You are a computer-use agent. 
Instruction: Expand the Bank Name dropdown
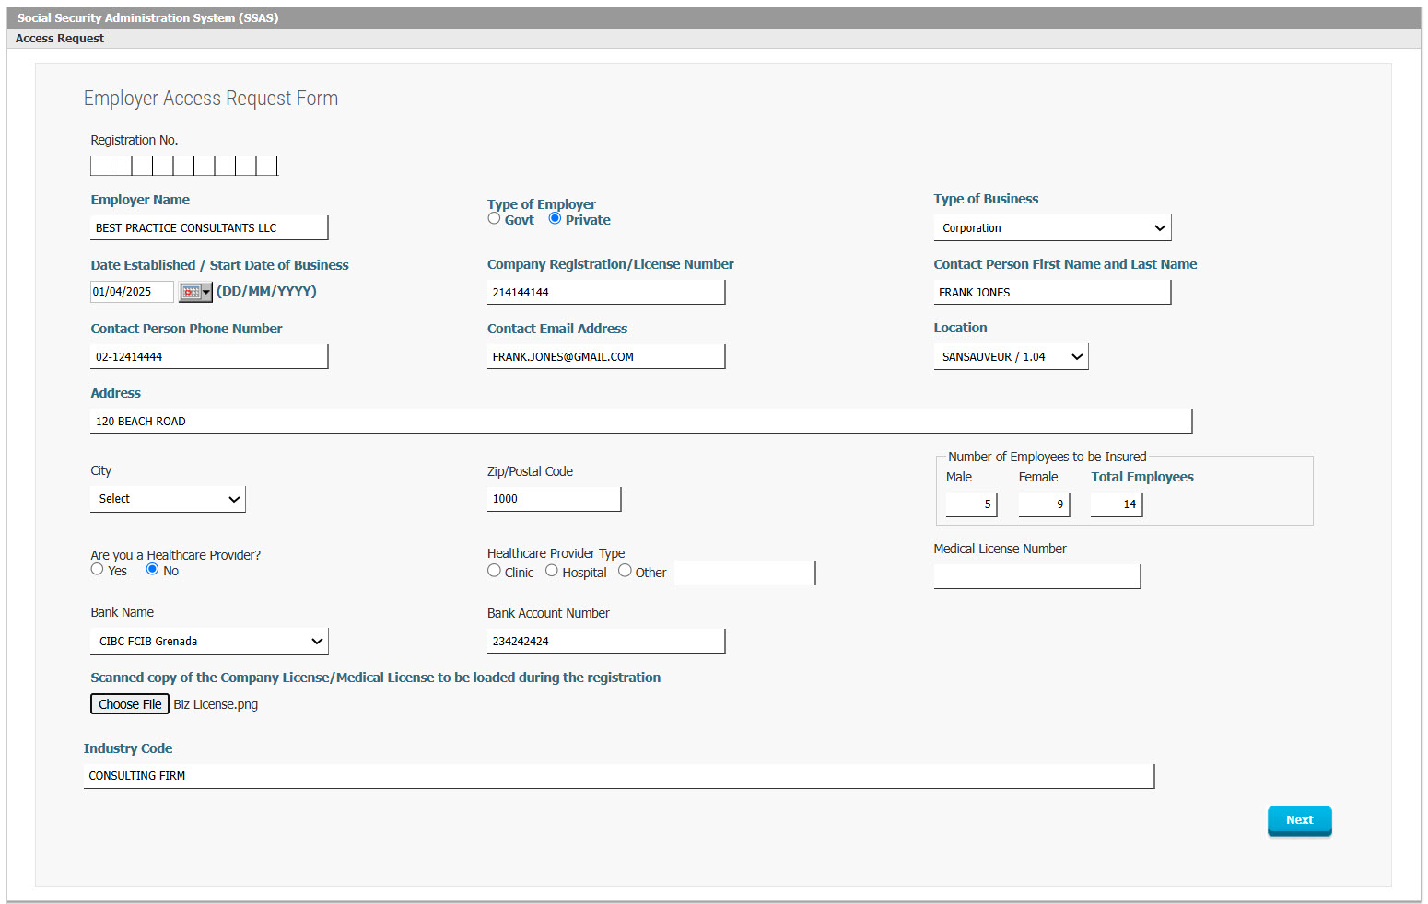click(210, 641)
